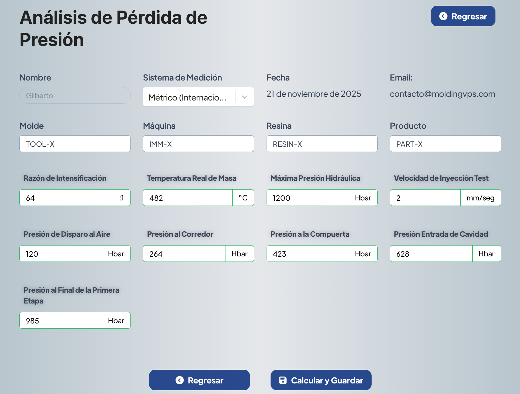Viewport: 520px width, 394px height.
Task: Click the back arrow icon in top Regresar button
Action: pyautogui.click(x=443, y=16)
